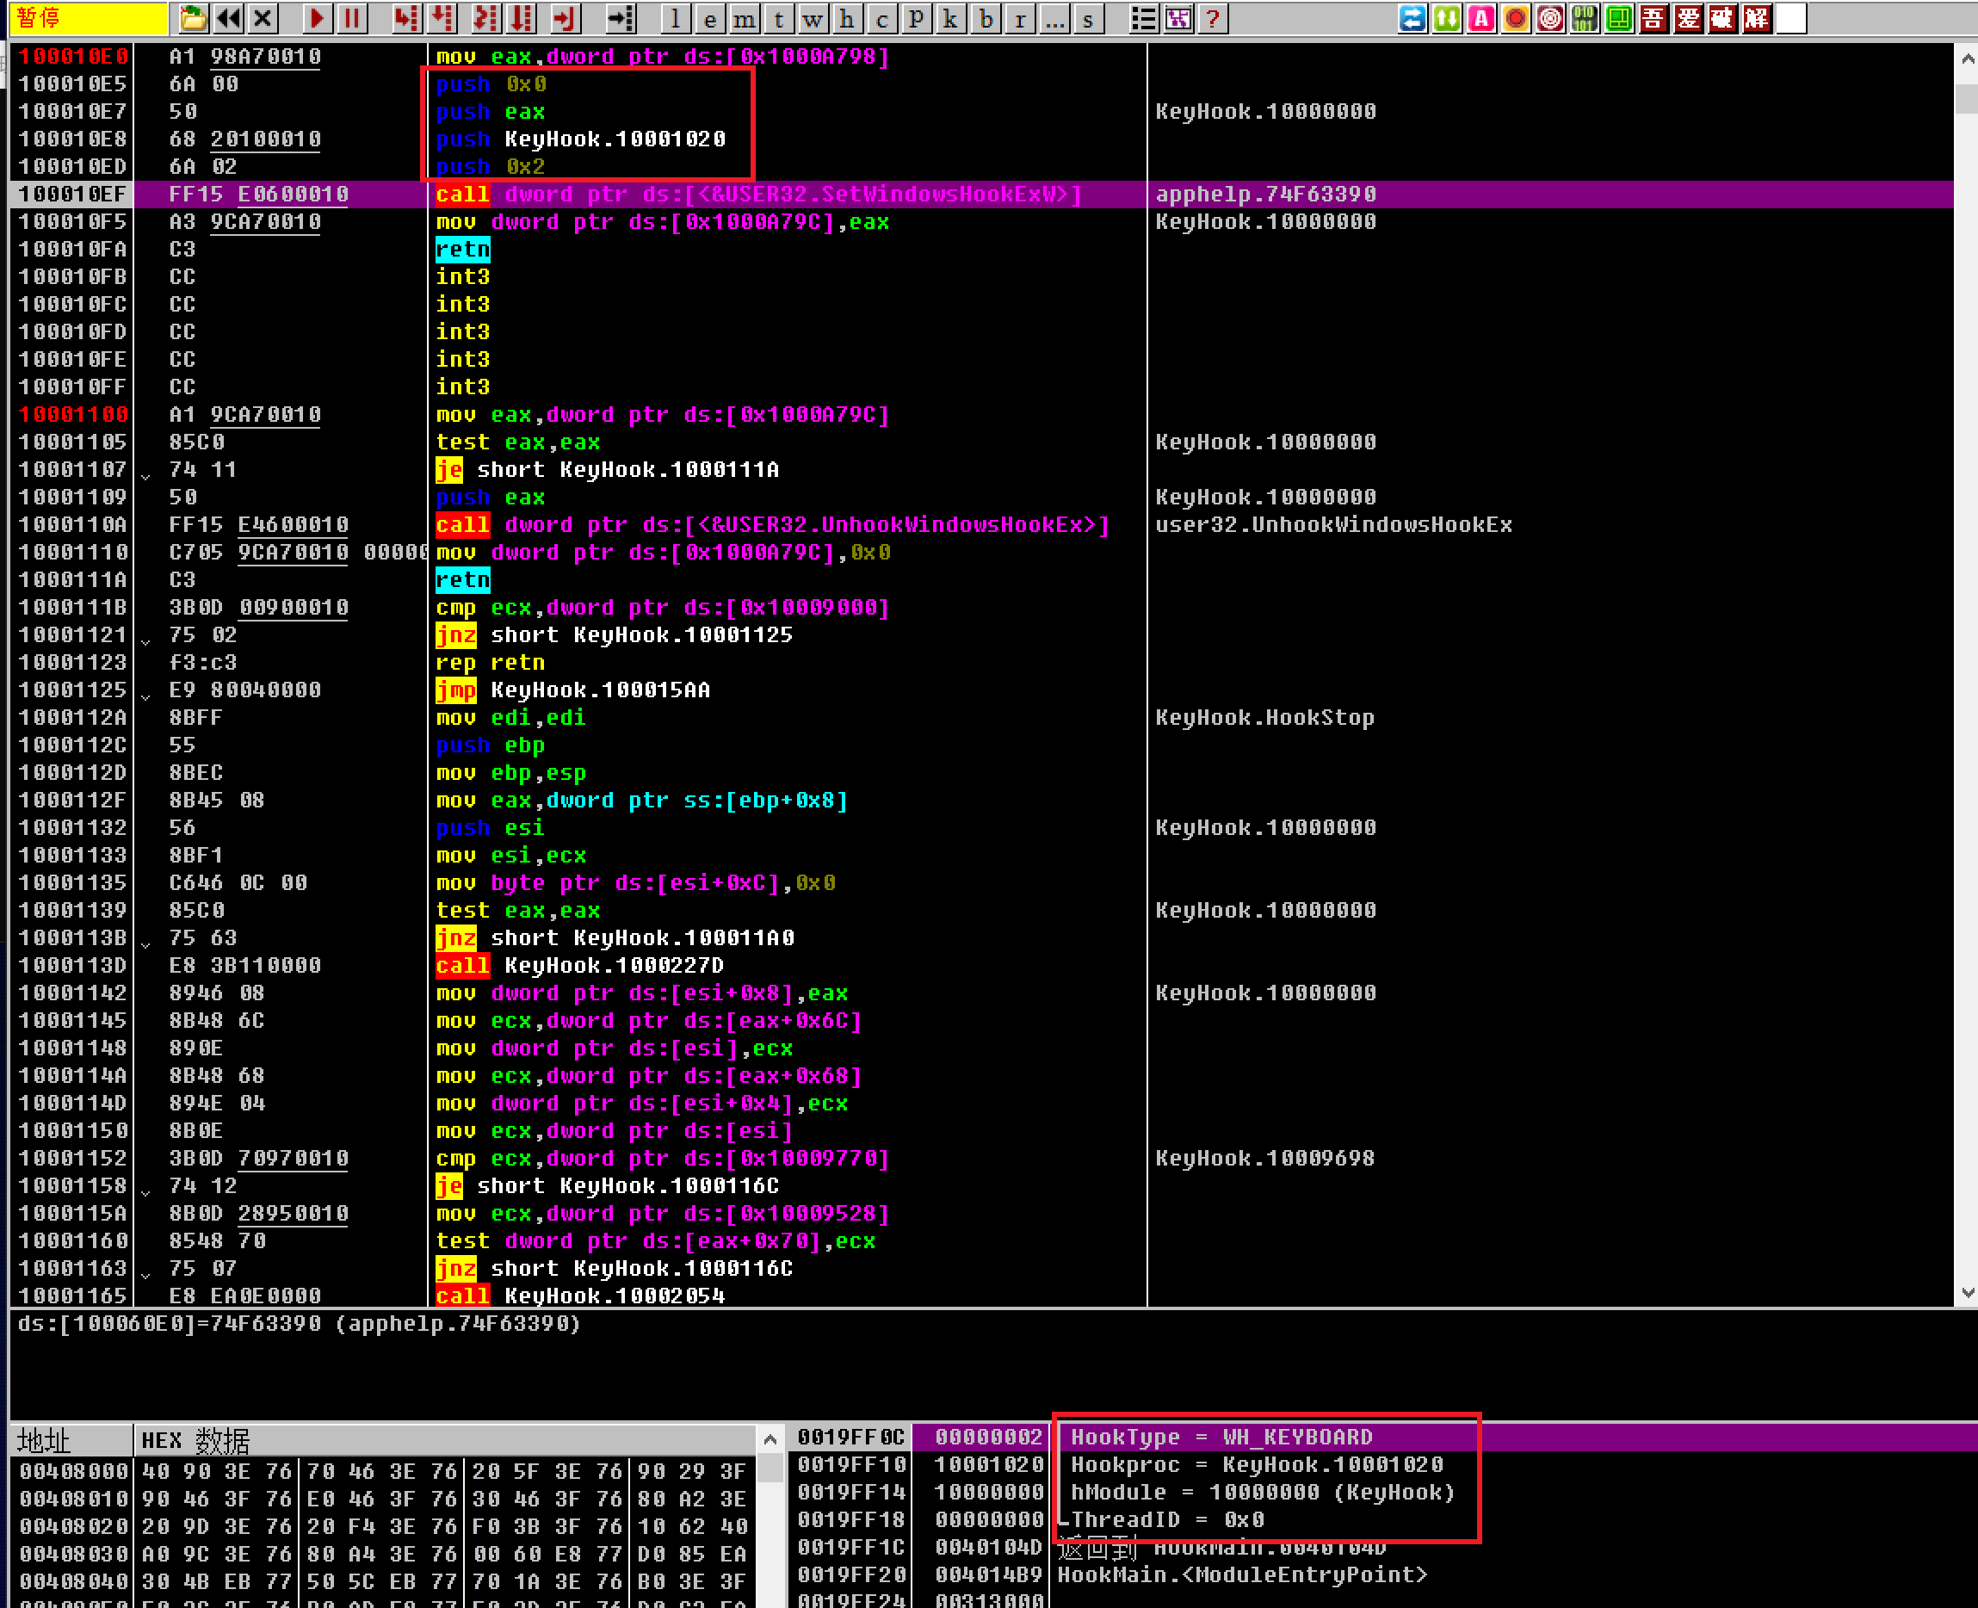Click the red question mark help icon
1978x1608 pixels.
point(1212,19)
